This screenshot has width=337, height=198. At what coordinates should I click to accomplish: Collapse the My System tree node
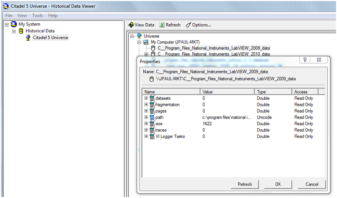[x=6, y=24]
